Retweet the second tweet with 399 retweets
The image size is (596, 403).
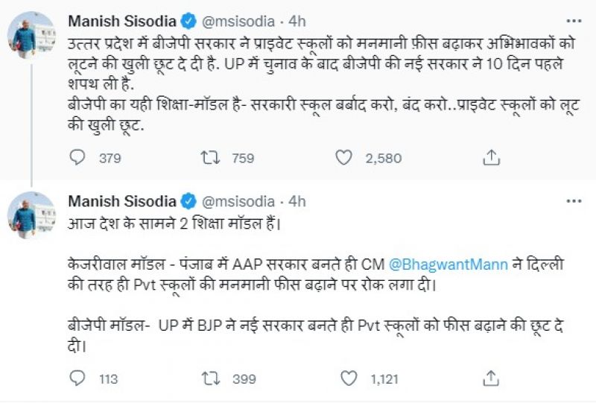pos(210,379)
